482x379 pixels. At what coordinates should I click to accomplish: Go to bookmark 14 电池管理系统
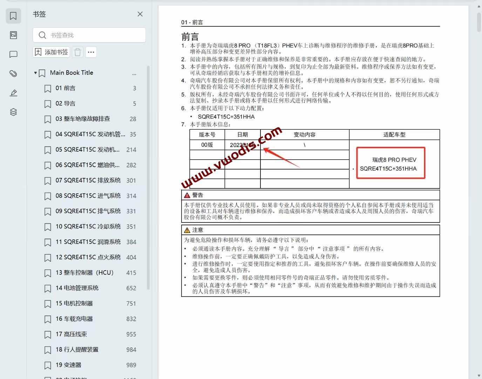[77, 288]
